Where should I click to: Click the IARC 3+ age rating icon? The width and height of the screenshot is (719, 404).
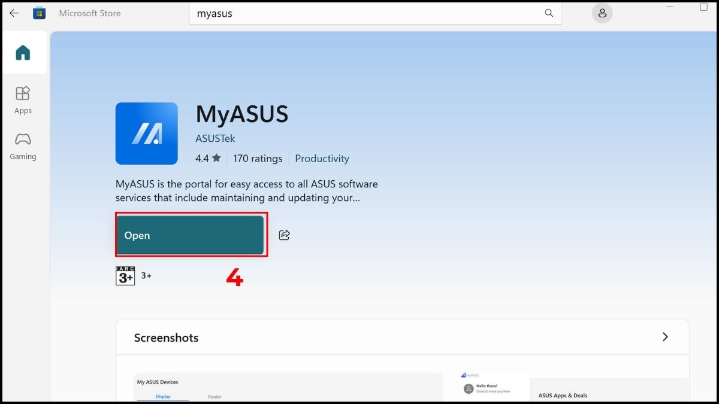[x=125, y=275]
